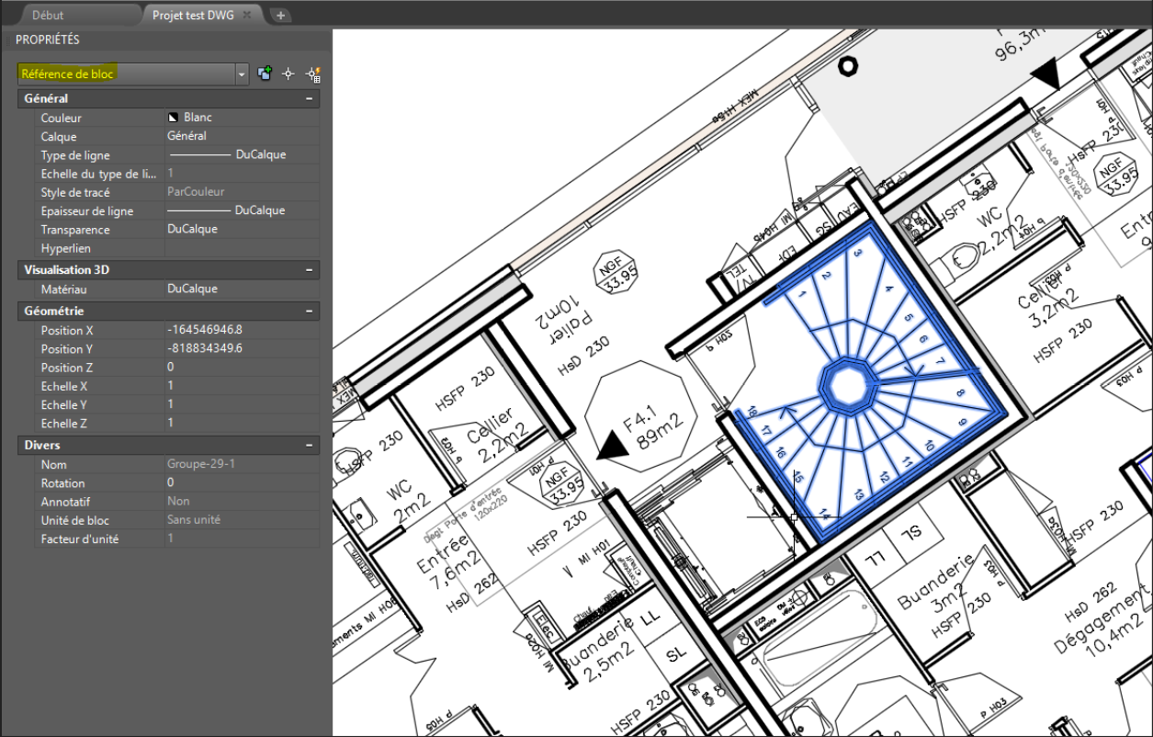This screenshot has height=737, width=1153.
Task: Click the Couleur Blanc color swatch
Action: pos(172,118)
